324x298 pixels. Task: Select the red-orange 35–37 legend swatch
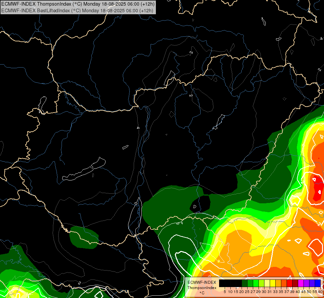coord(284,283)
